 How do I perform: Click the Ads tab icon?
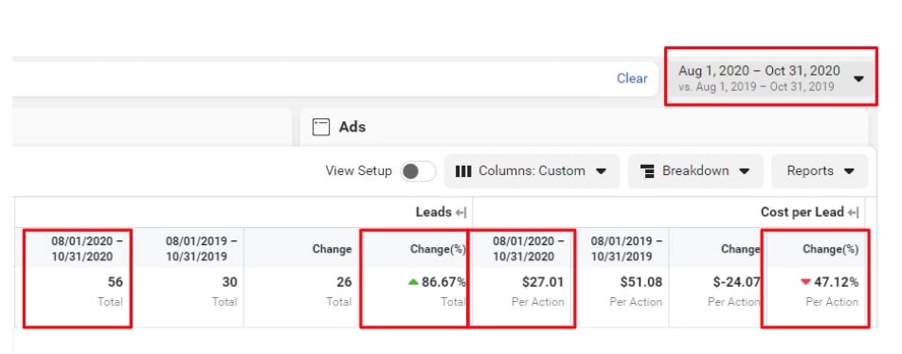[321, 127]
